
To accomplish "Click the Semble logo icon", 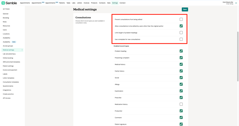I will click(x=3, y=3).
